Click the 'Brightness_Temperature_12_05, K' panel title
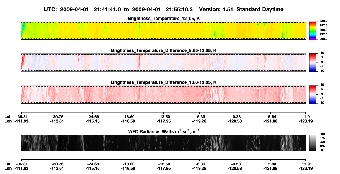 (164, 18)
